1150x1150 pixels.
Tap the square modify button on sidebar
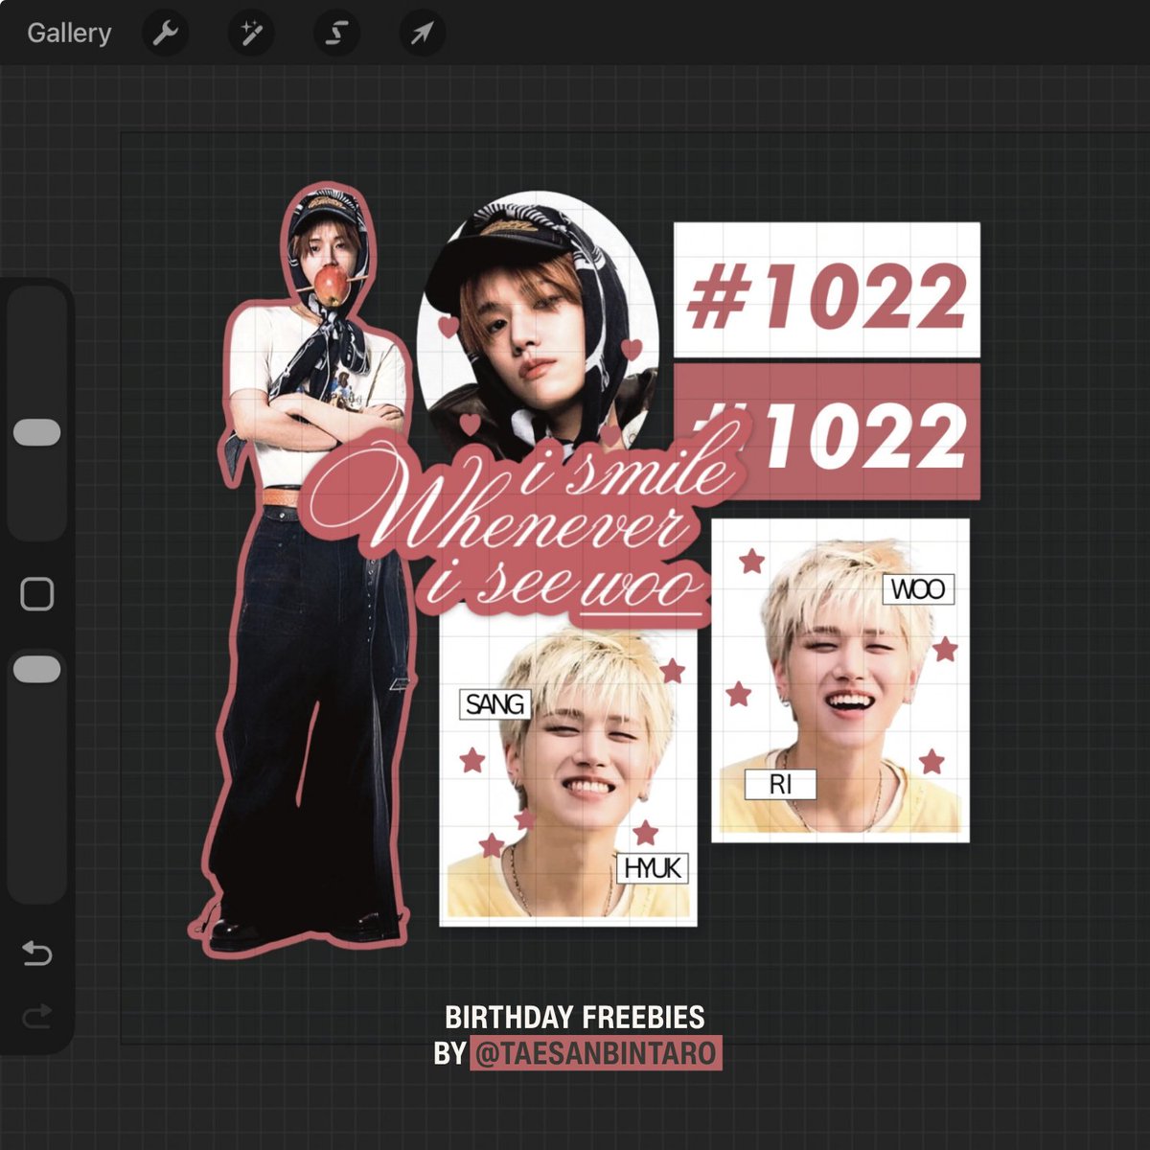[37, 594]
